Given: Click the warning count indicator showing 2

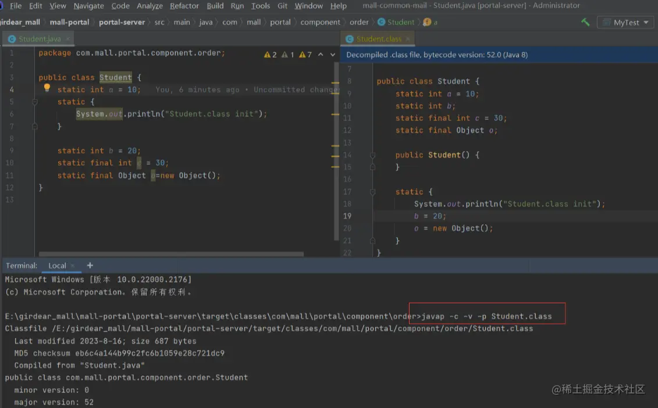Looking at the screenshot, I should [x=271, y=55].
